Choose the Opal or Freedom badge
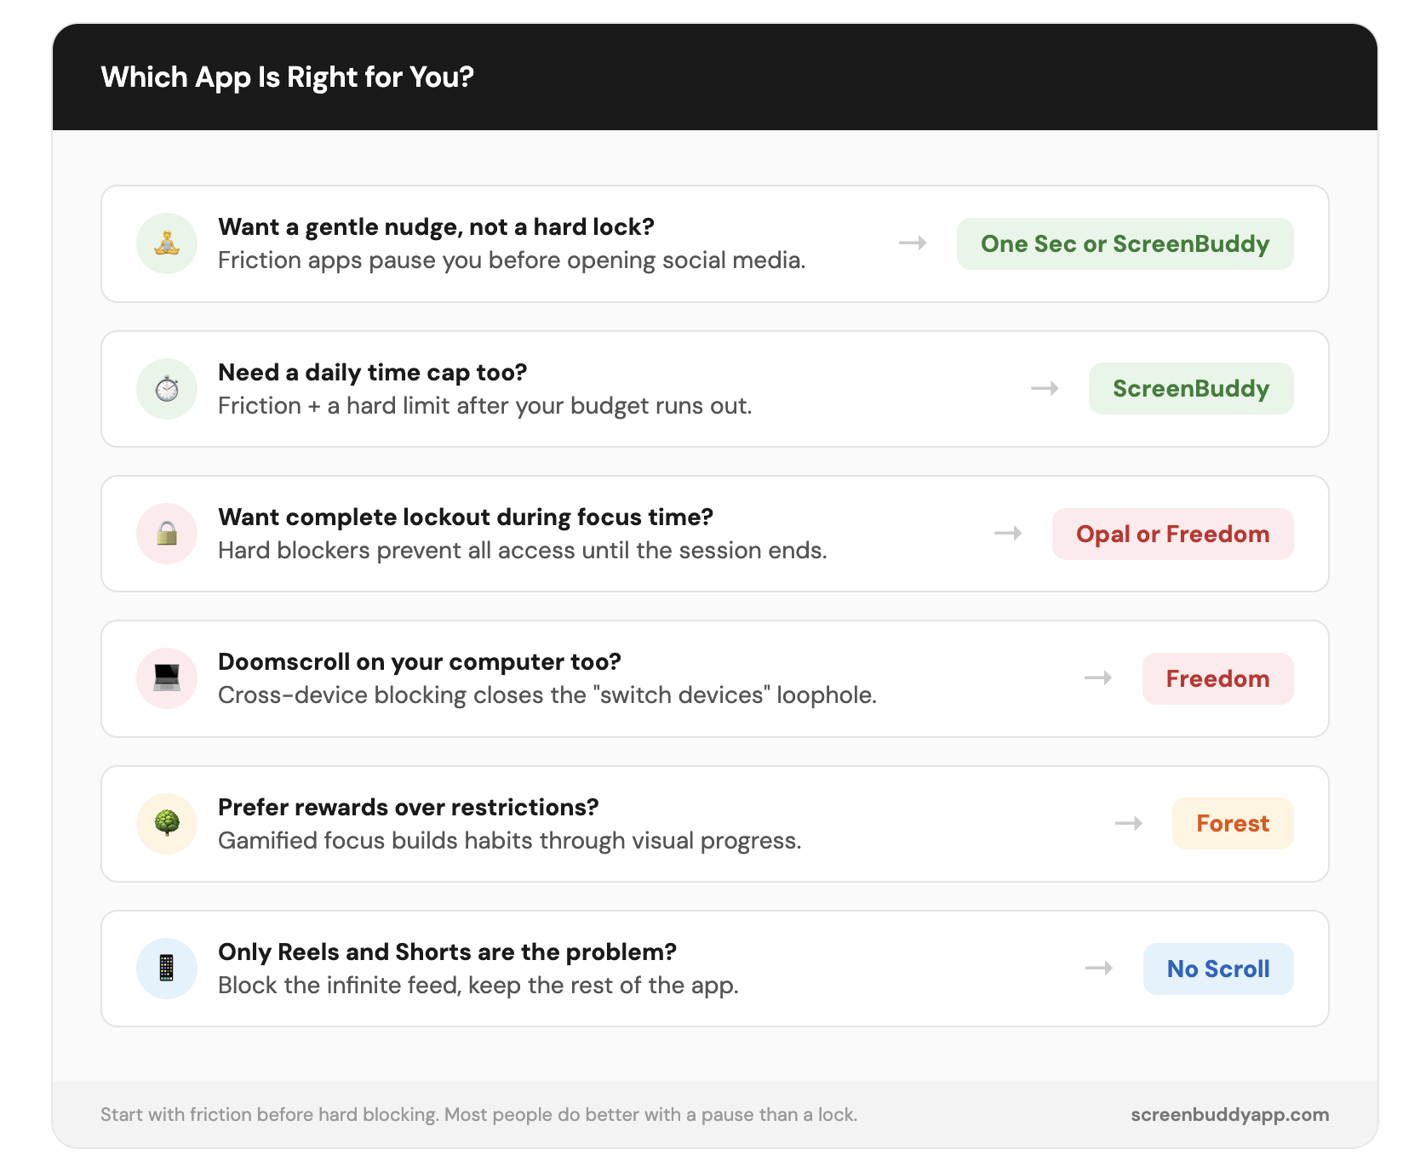 (1172, 534)
